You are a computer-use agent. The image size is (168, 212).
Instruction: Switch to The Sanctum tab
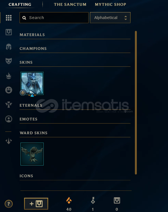pyautogui.click(x=70, y=4)
